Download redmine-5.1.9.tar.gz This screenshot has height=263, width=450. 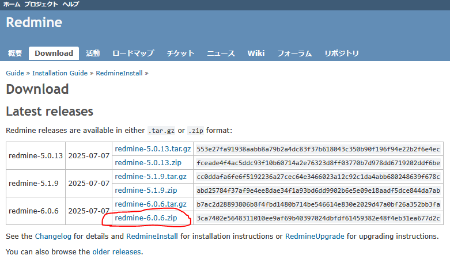(150, 176)
